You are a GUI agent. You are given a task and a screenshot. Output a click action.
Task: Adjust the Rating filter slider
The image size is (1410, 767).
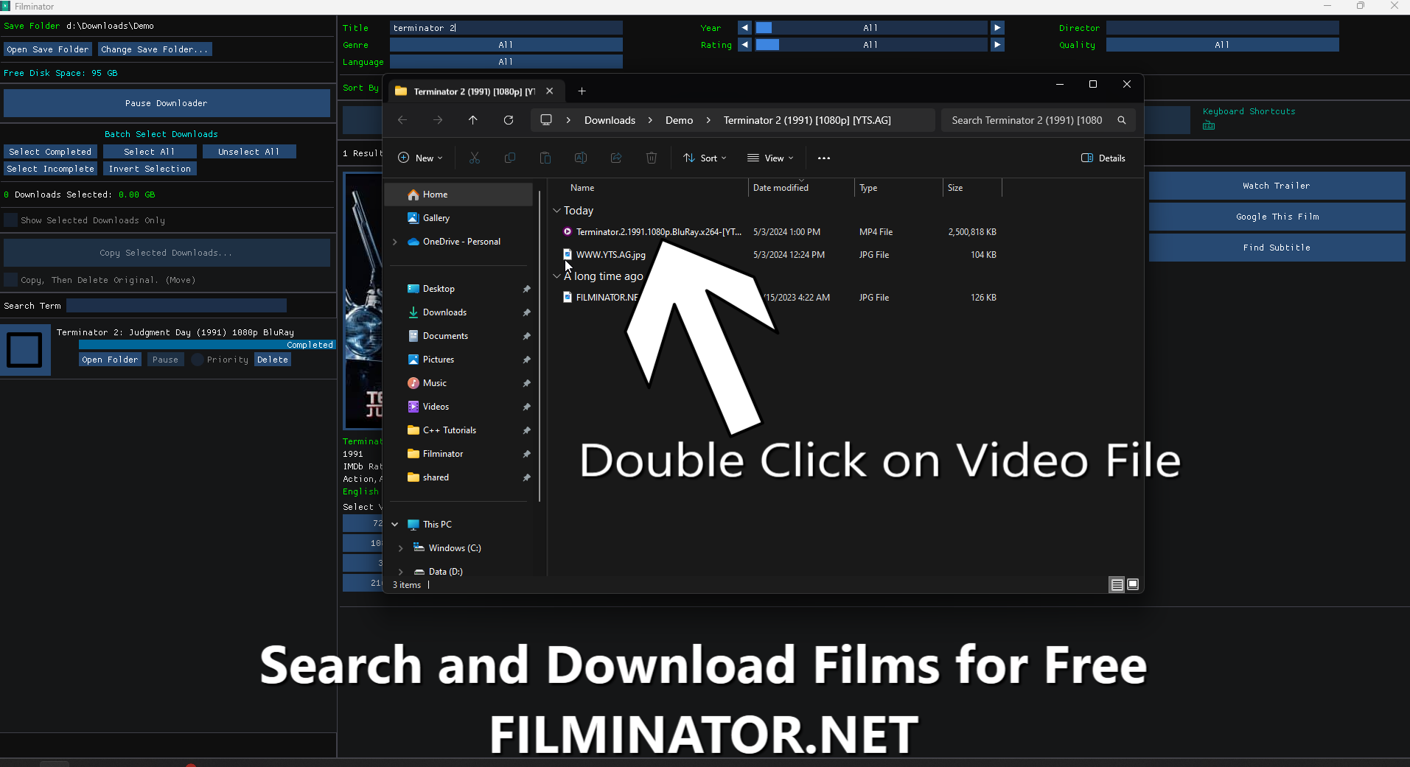point(871,44)
